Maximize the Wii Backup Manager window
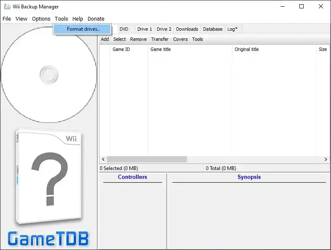The image size is (331, 250). pyautogui.click(x=302, y=7)
